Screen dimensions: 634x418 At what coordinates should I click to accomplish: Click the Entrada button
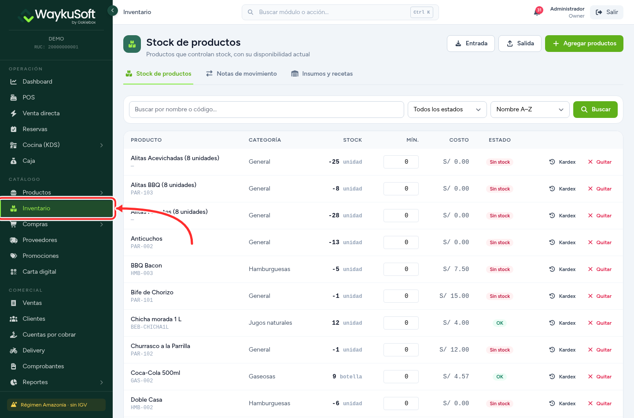471,44
